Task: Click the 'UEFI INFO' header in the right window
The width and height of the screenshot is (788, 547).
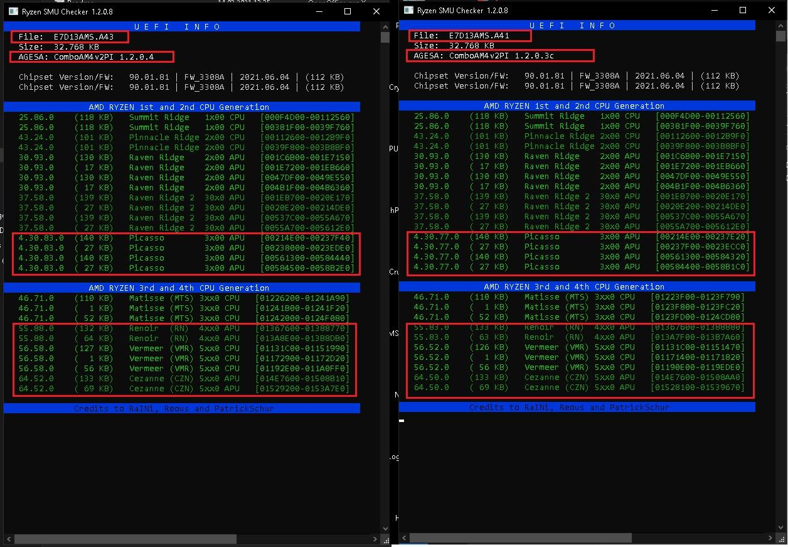Action: 577,25
